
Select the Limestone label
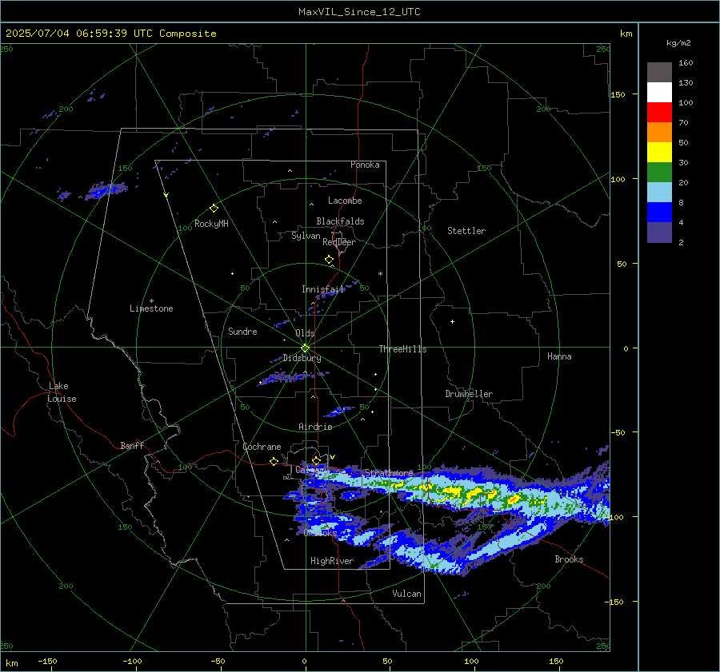pos(151,308)
